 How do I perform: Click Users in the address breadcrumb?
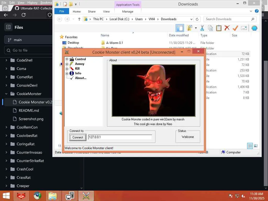[139, 19]
